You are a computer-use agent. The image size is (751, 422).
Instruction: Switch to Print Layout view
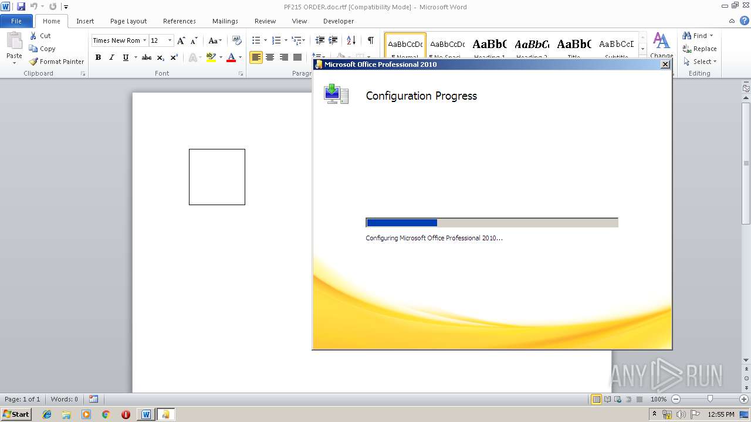[x=597, y=399]
